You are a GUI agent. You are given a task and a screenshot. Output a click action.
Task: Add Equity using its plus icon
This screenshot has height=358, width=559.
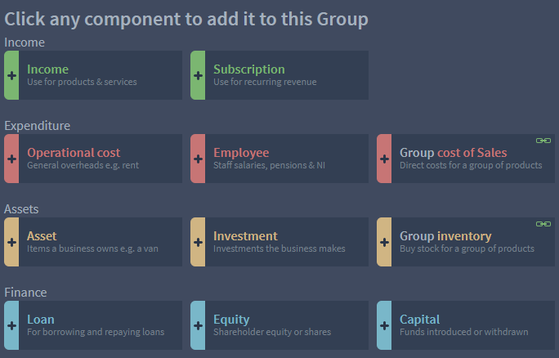(198, 325)
